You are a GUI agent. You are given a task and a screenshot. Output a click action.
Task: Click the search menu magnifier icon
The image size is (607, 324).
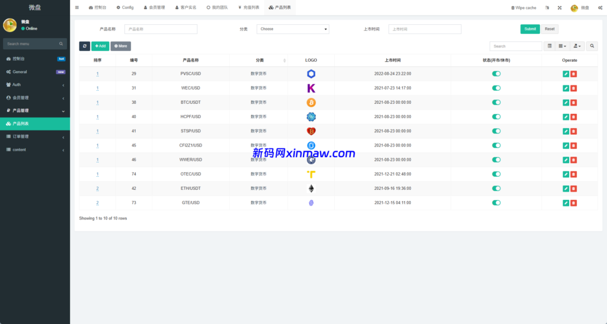click(61, 44)
